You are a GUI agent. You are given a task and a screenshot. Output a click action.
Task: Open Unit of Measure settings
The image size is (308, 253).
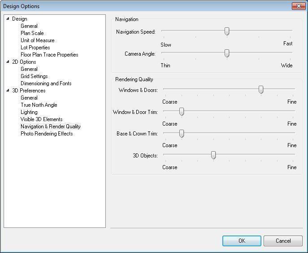38,40
